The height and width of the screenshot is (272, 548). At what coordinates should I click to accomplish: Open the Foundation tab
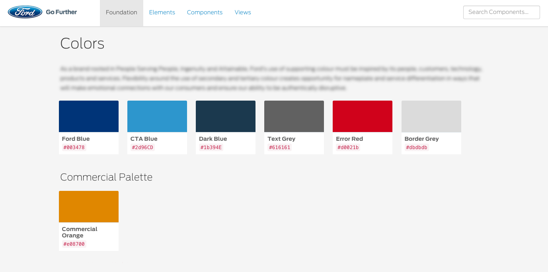[x=121, y=12]
